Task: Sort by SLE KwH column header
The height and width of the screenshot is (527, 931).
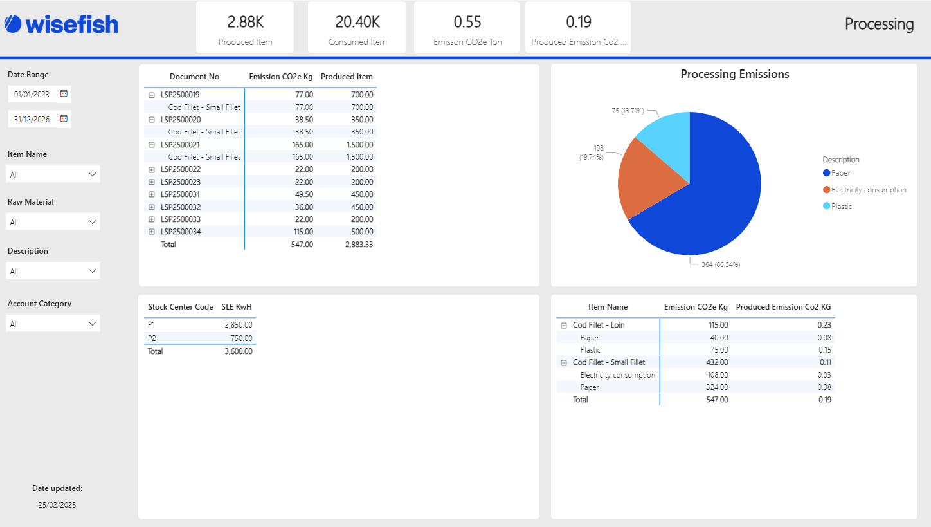Action: [236, 307]
